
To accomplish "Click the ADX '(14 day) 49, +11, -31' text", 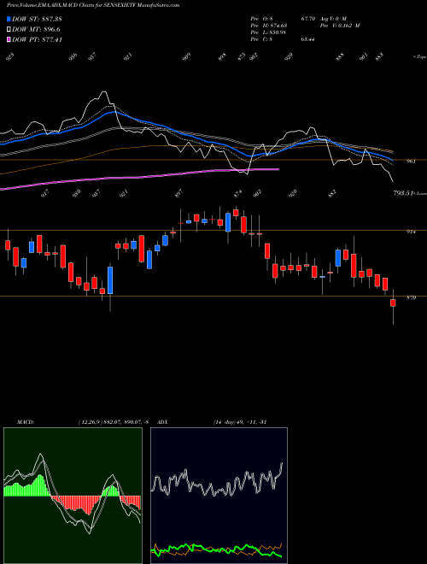I will point(240,422).
